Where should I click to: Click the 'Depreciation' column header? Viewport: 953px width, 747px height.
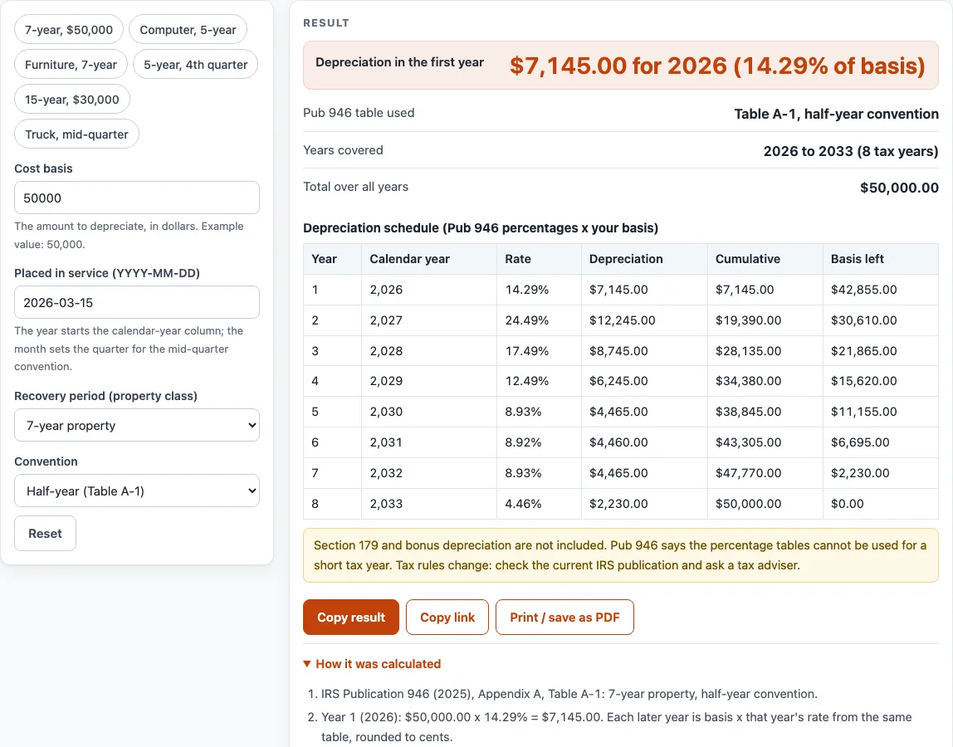[x=644, y=259]
